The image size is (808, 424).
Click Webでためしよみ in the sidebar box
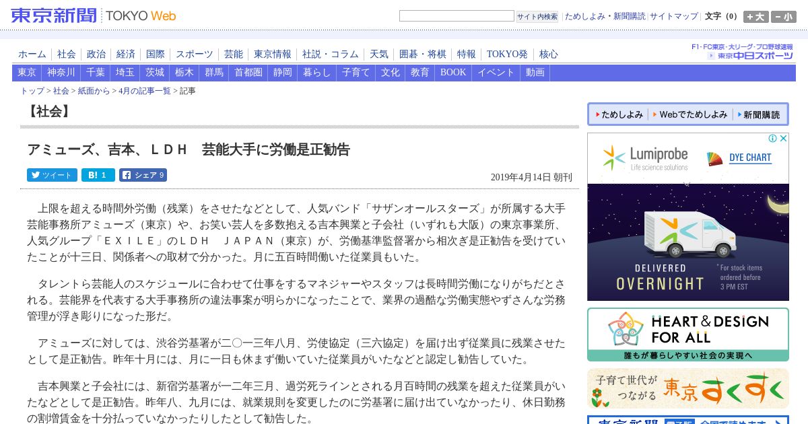click(689, 114)
